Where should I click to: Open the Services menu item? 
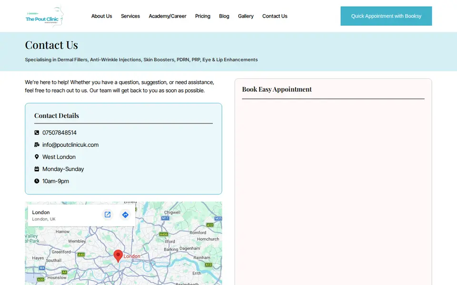coord(130,16)
